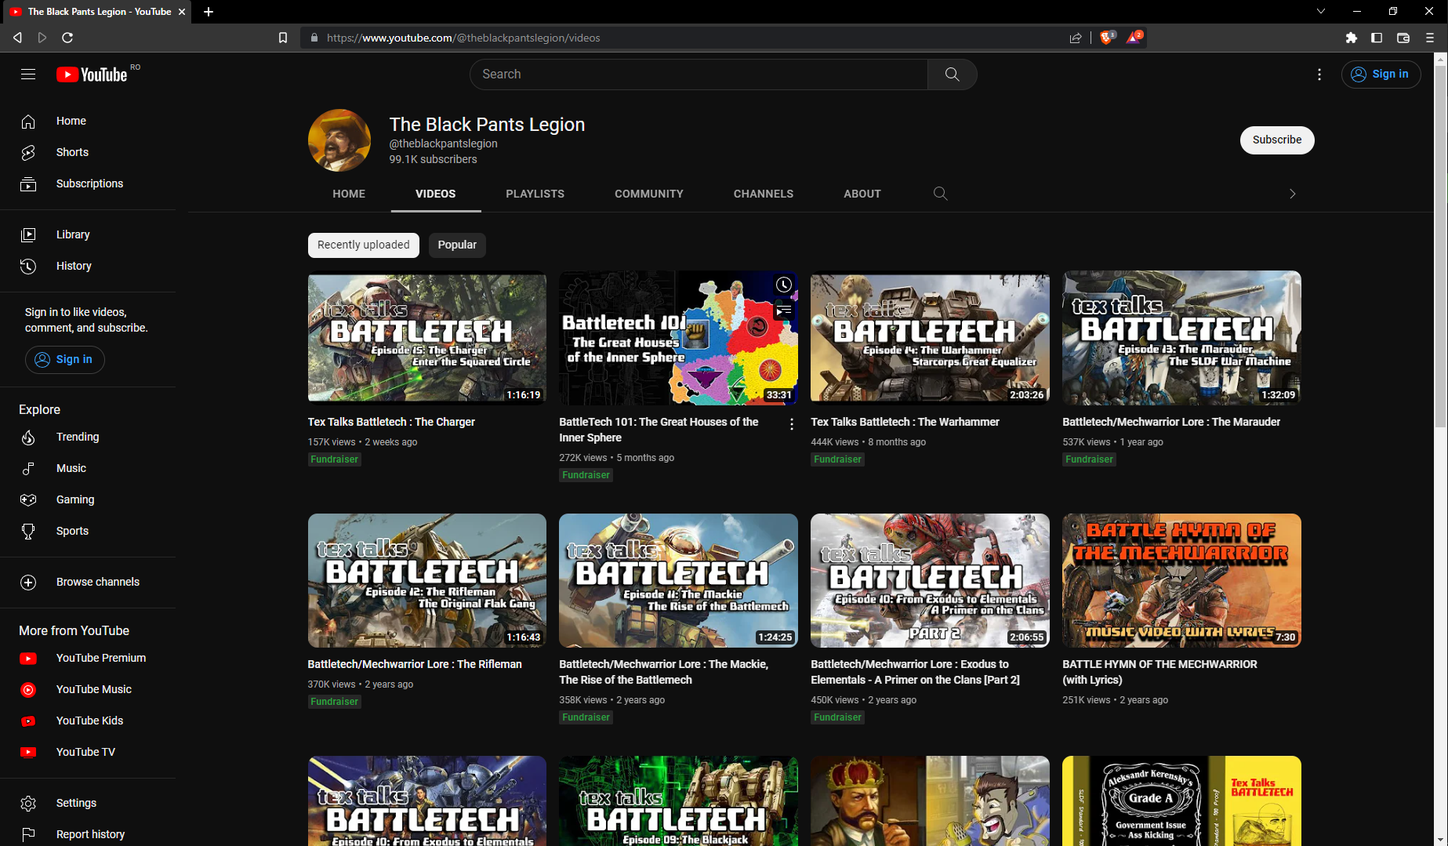Switch to the CHANNELS channel tab
Screen dimensions: 1448x846
coord(764,194)
